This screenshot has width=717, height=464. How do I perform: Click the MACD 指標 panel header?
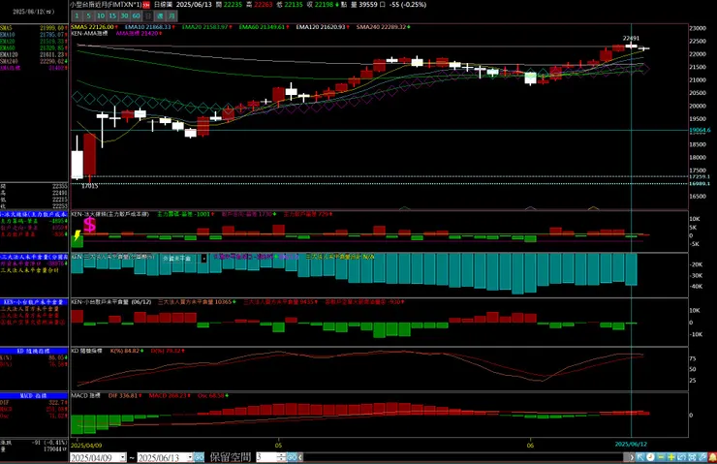point(34,395)
